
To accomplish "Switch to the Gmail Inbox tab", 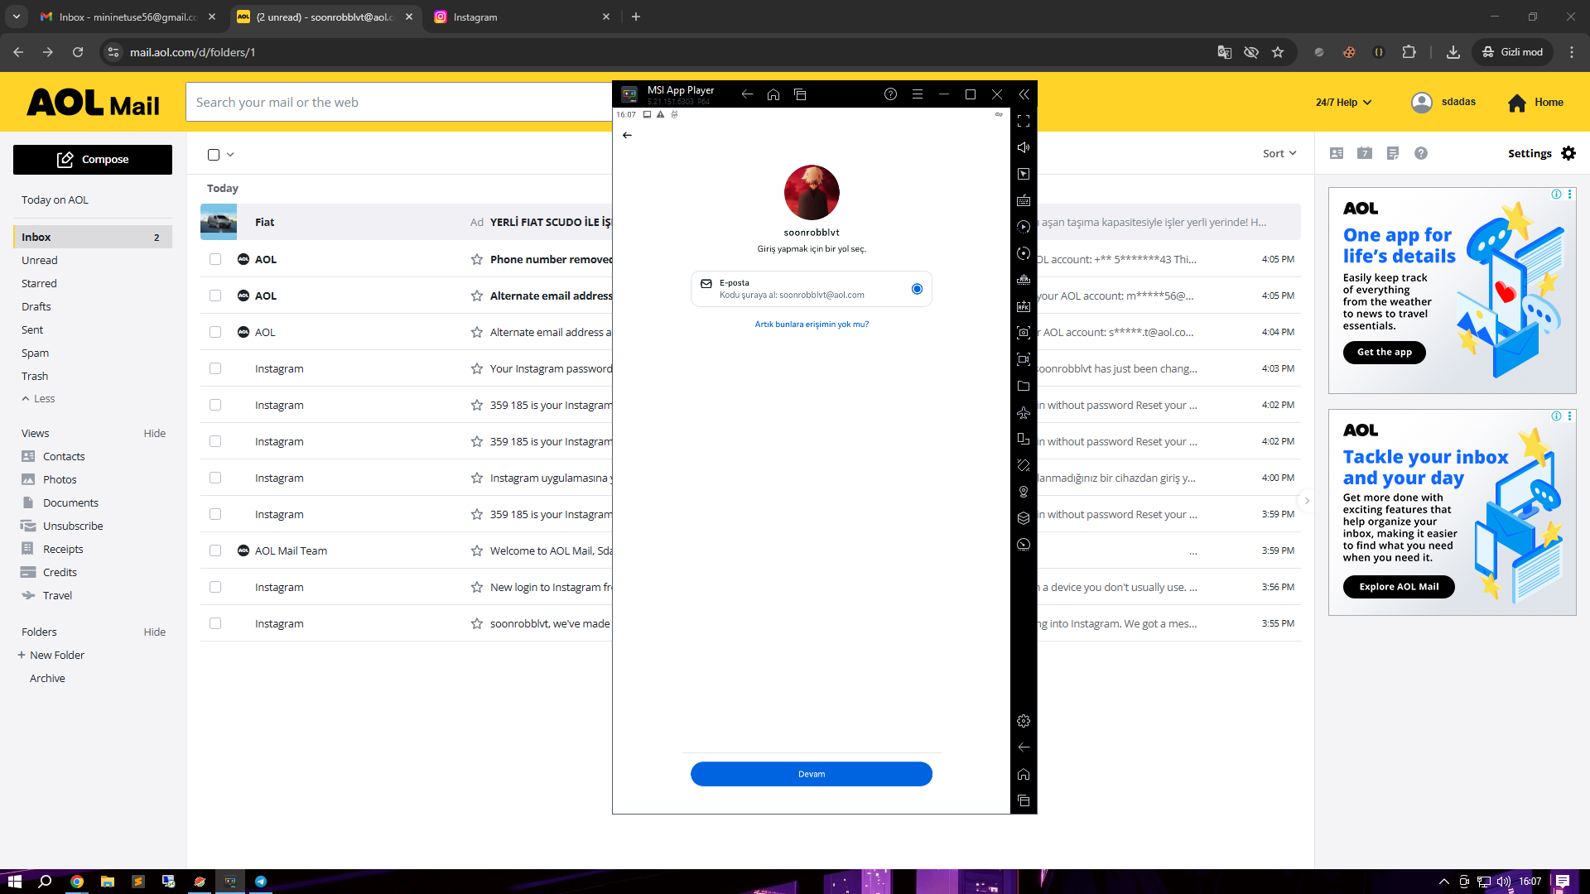I will [x=128, y=17].
